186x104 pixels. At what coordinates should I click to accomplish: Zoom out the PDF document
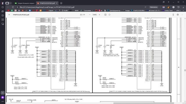[x=90, y=15]
